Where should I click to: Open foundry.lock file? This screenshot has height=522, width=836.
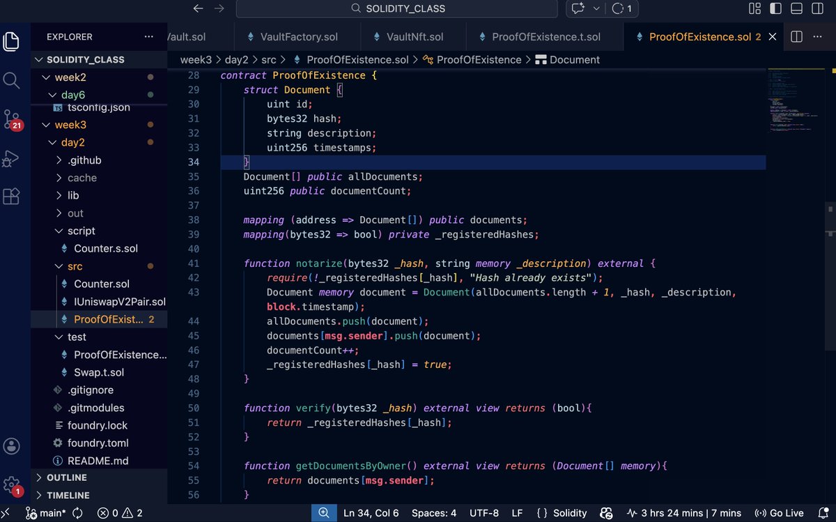(x=98, y=425)
